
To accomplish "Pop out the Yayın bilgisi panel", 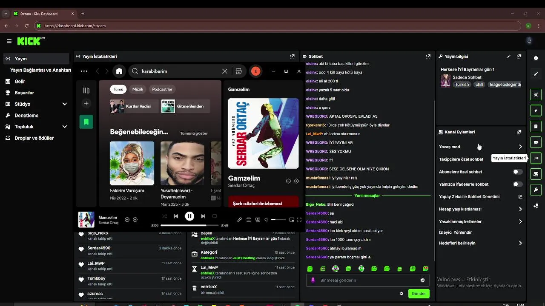I will (519, 56).
